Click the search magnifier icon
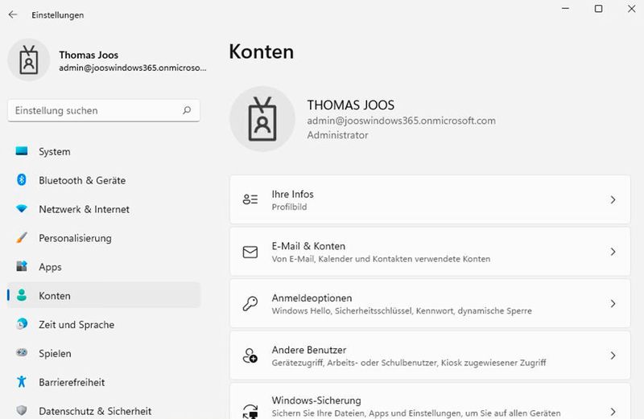The width and height of the screenshot is (644, 419). pos(187,110)
